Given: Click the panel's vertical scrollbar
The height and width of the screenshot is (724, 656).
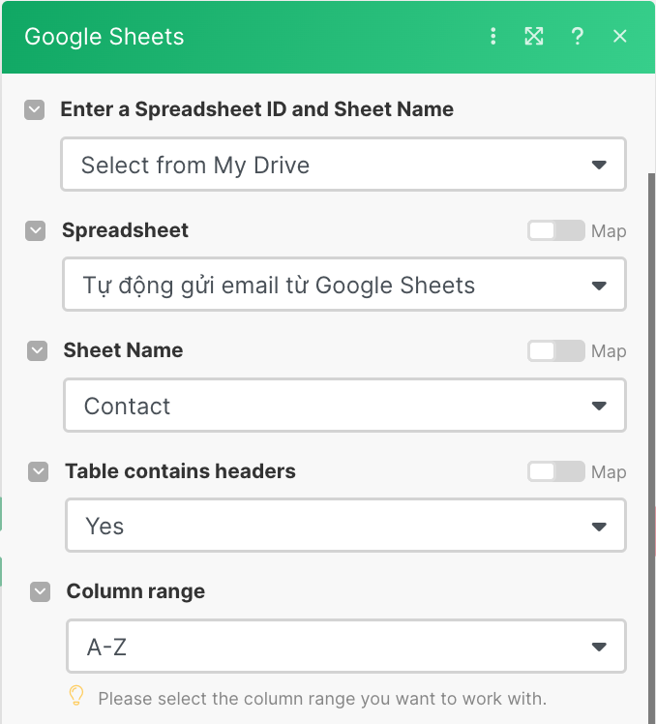Looking at the screenshot, I should pyautogui.click(x=651, y=448).
